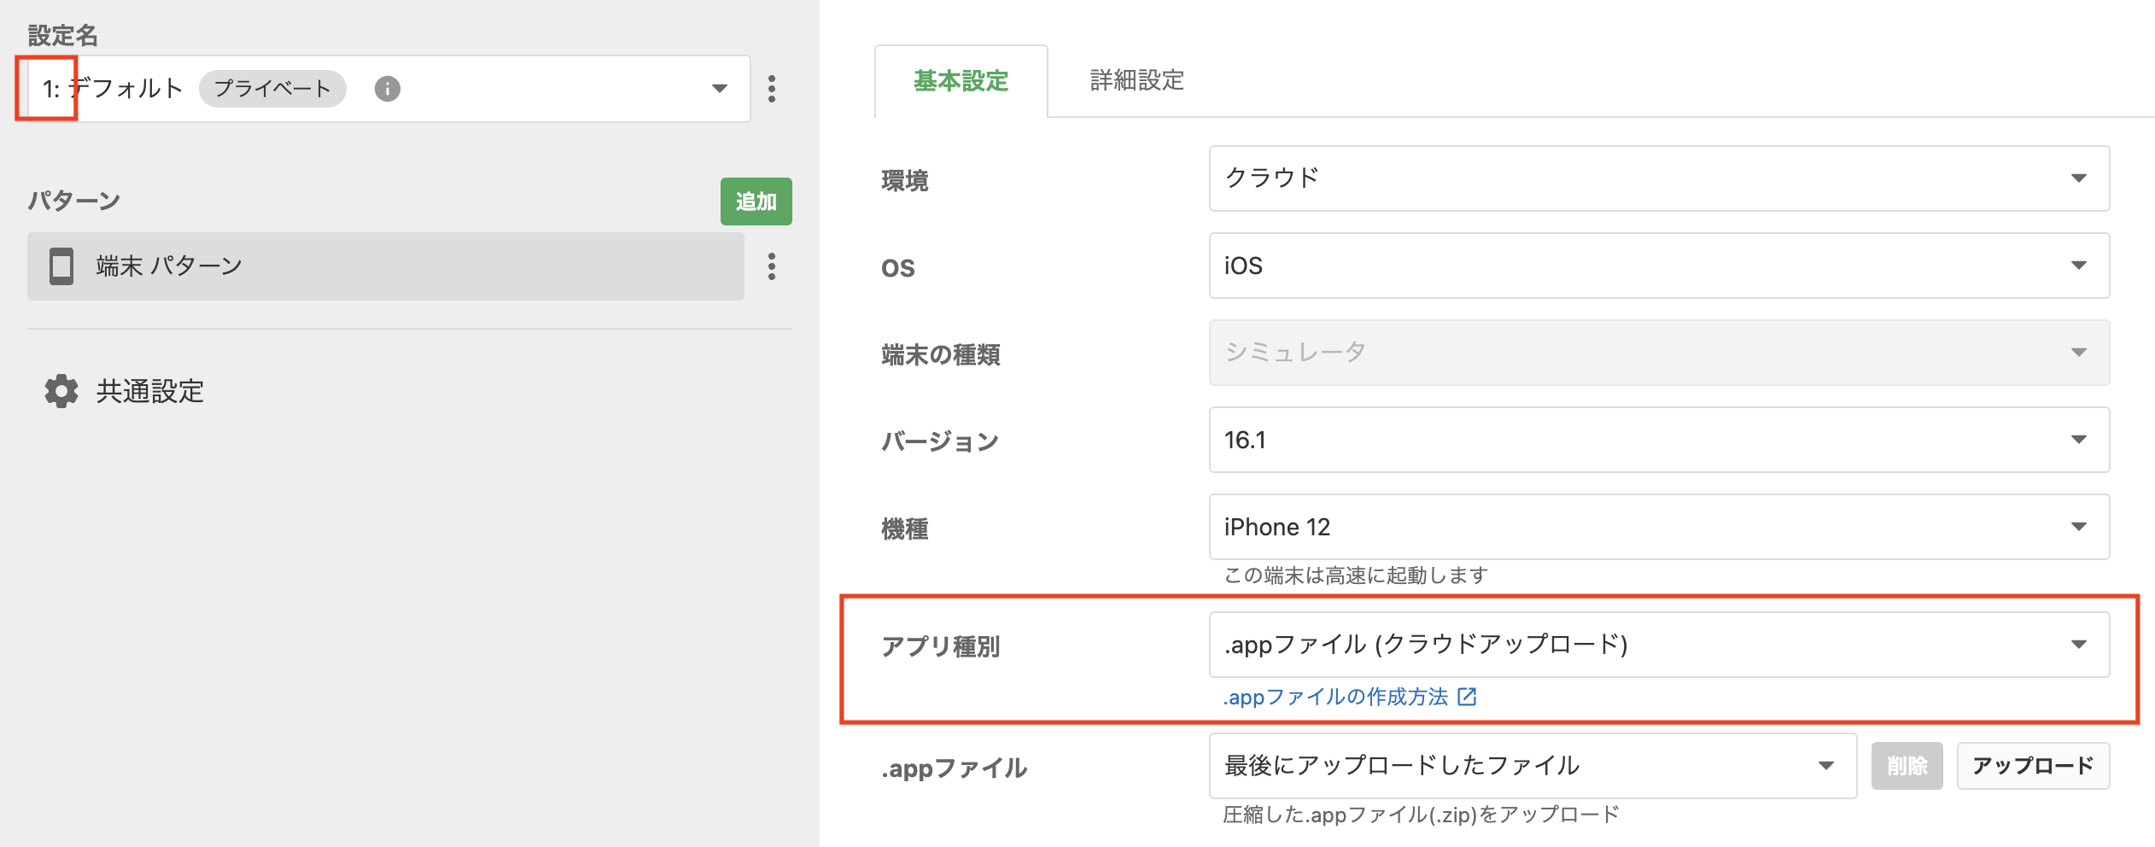Click the 設定名 heading
Screen dimensions: 2155x847
point(63,35)
